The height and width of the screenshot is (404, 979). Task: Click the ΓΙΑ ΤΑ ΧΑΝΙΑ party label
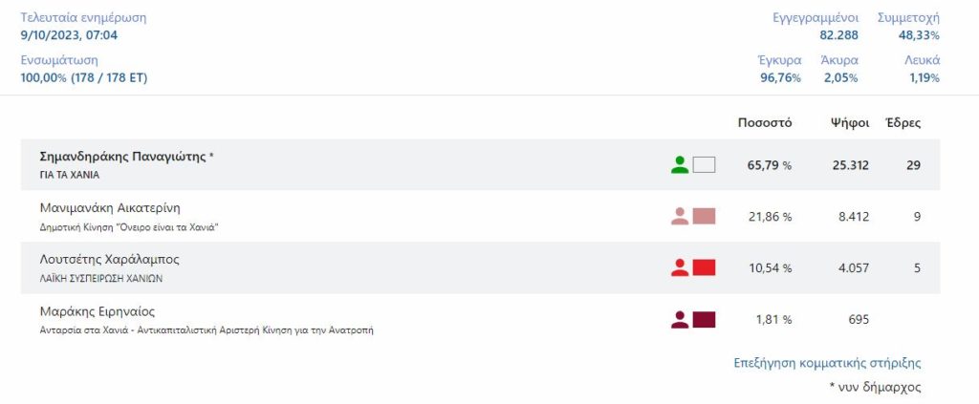[69, 175]
